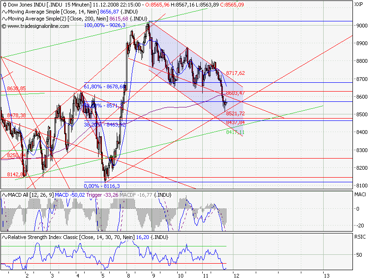This screenshot has height=279, width=372.
Task: Select Fibonacci label 61,80% - 8678,68
Action: pos(104,86)
